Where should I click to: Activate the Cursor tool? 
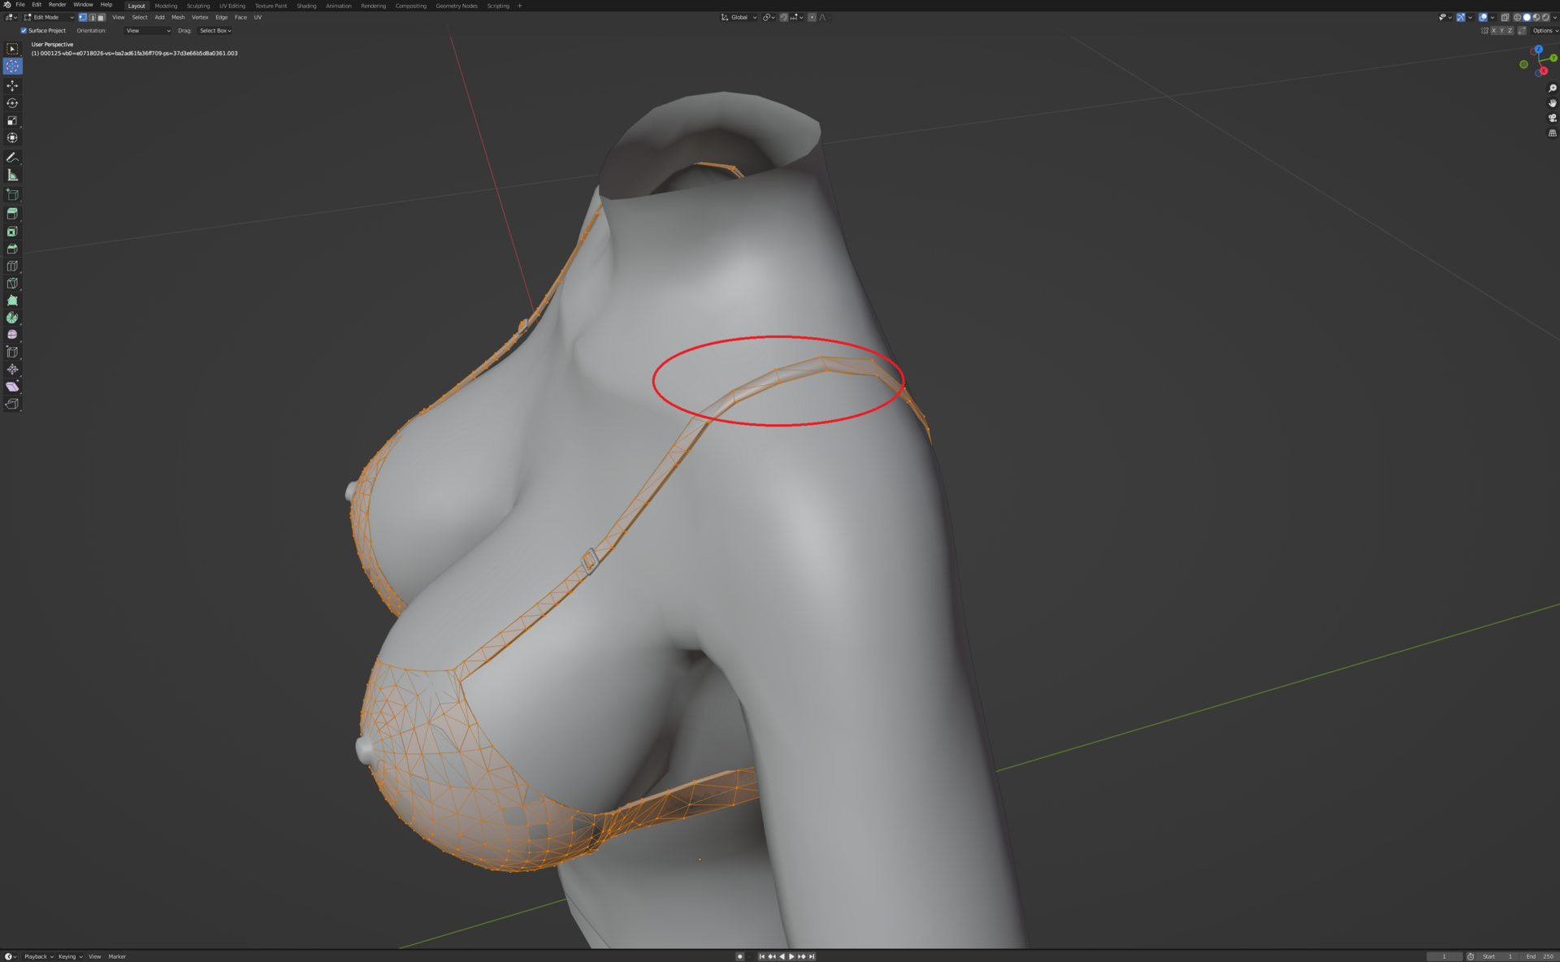point(12,67)
